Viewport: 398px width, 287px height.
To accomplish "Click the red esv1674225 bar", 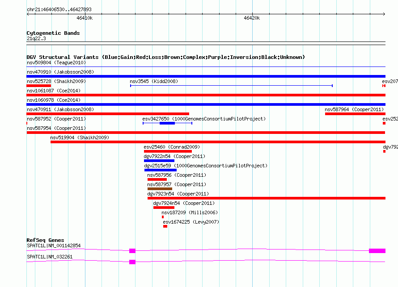I will [165, 226].
